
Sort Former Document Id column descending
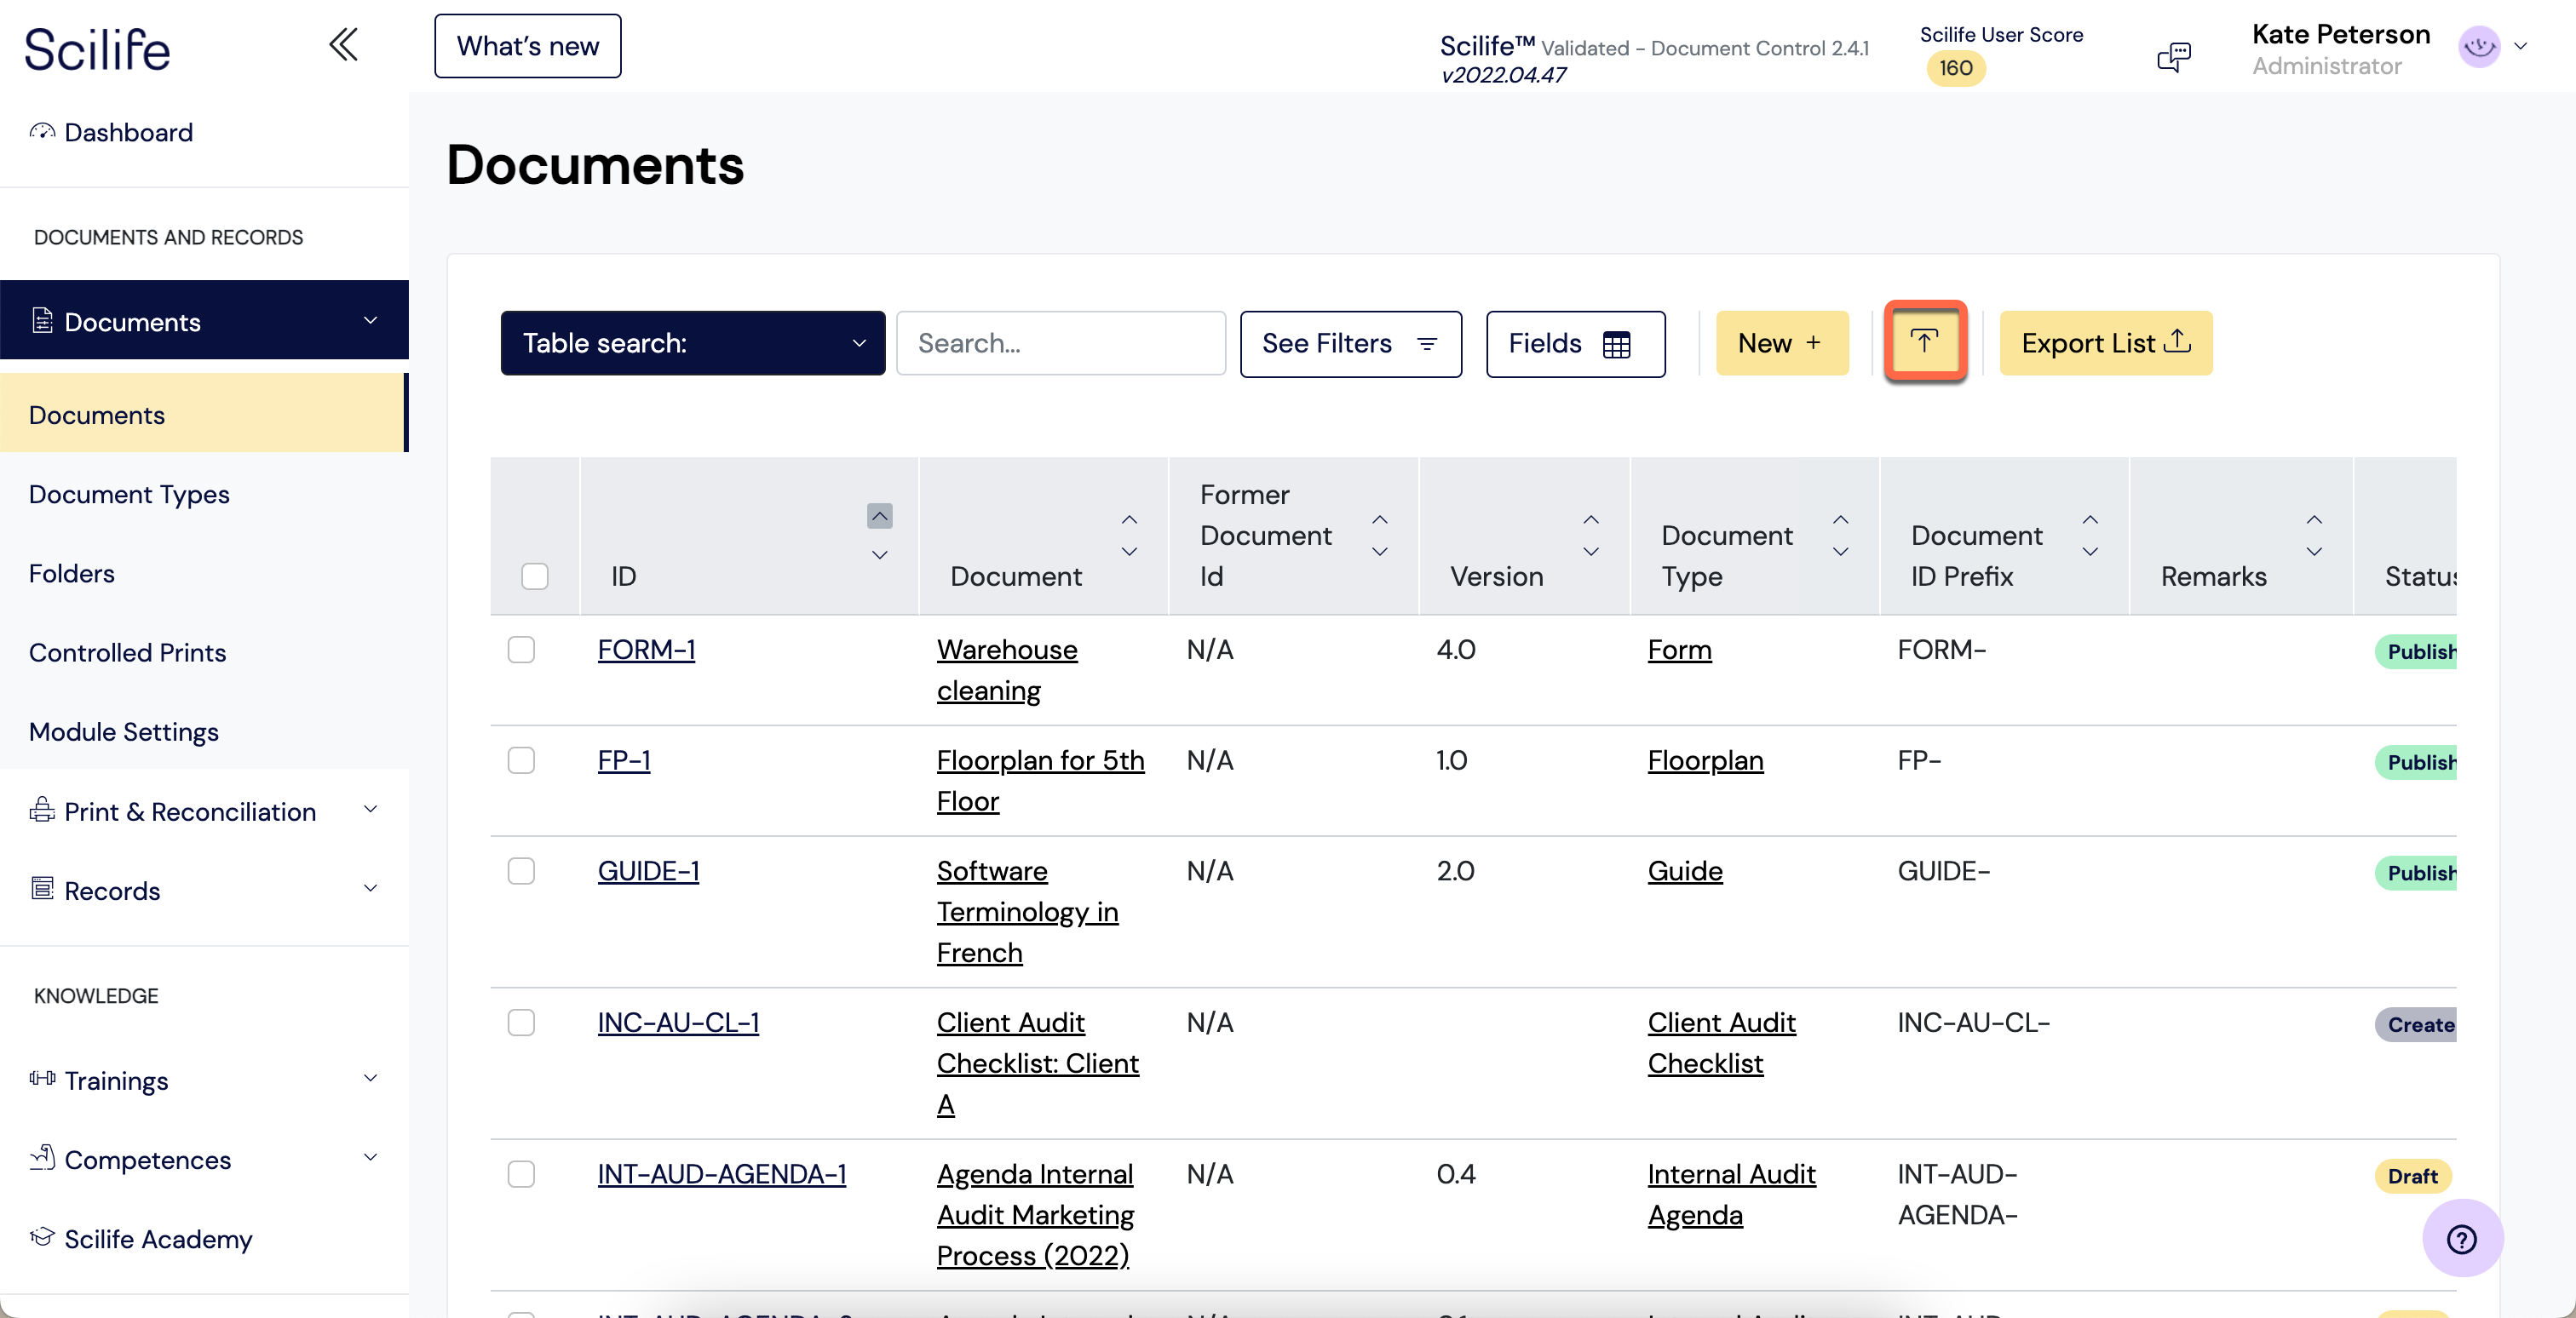[1379, 552]
